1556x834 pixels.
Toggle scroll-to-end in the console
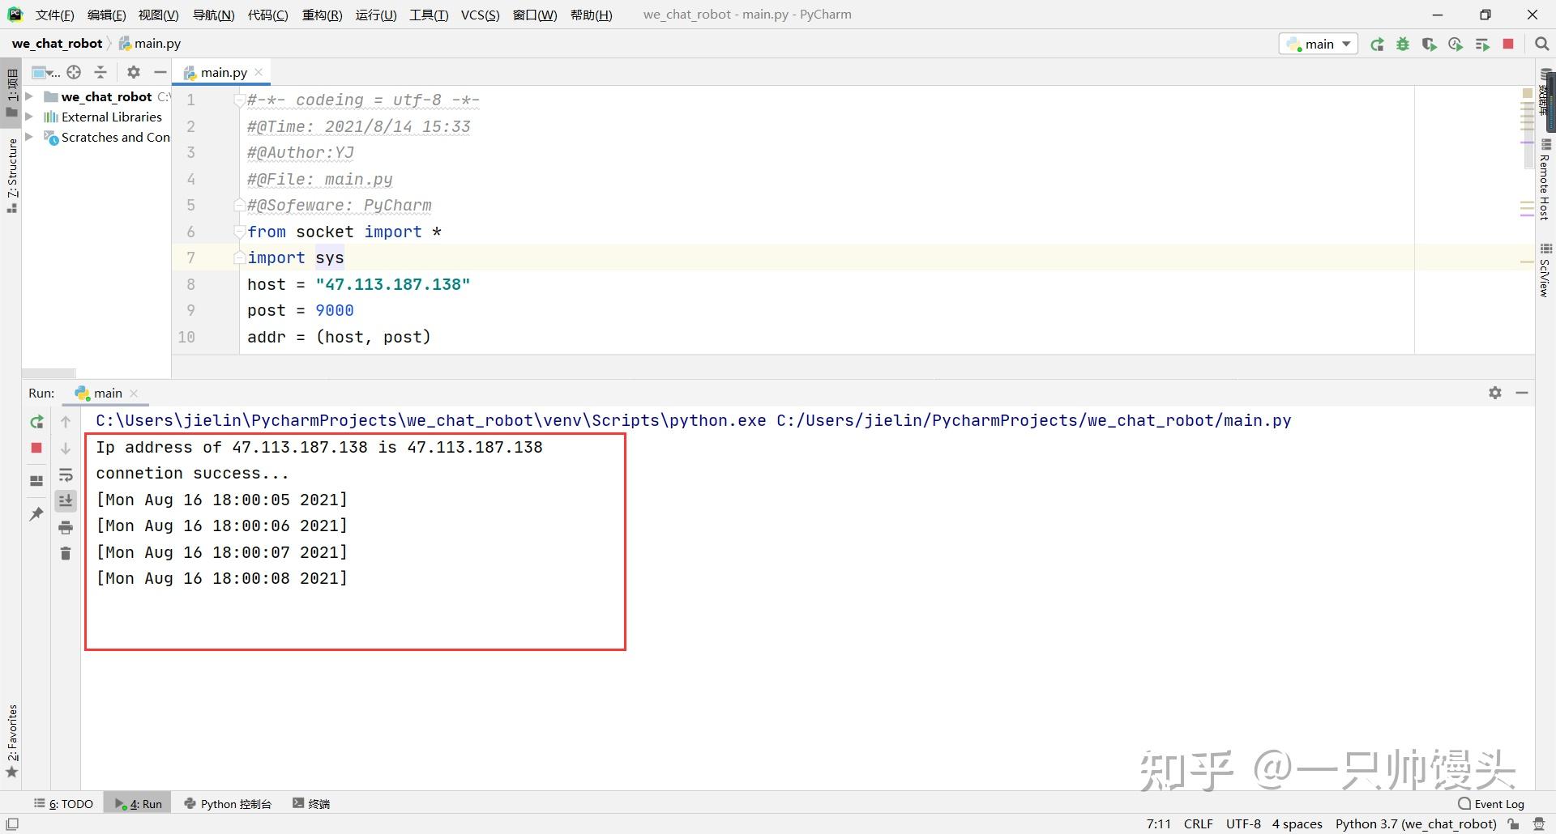pos(66,500)
